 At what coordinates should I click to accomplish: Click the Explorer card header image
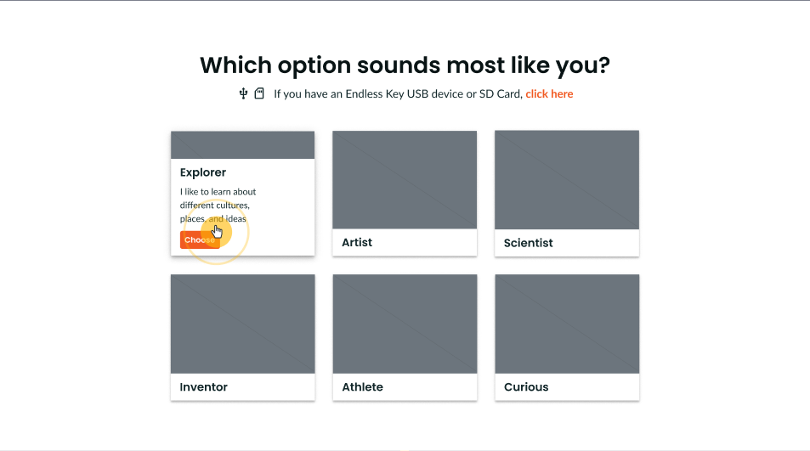point(243,145)
